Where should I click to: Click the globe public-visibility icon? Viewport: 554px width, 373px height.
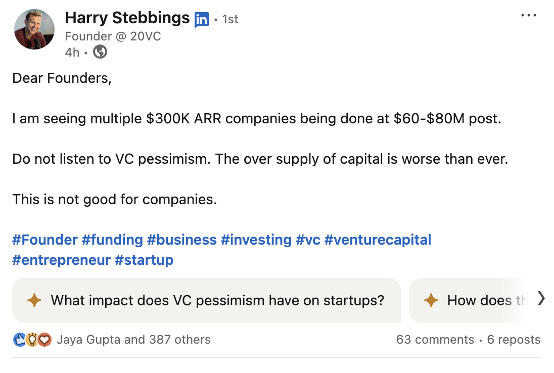click(x=100, y=52)
